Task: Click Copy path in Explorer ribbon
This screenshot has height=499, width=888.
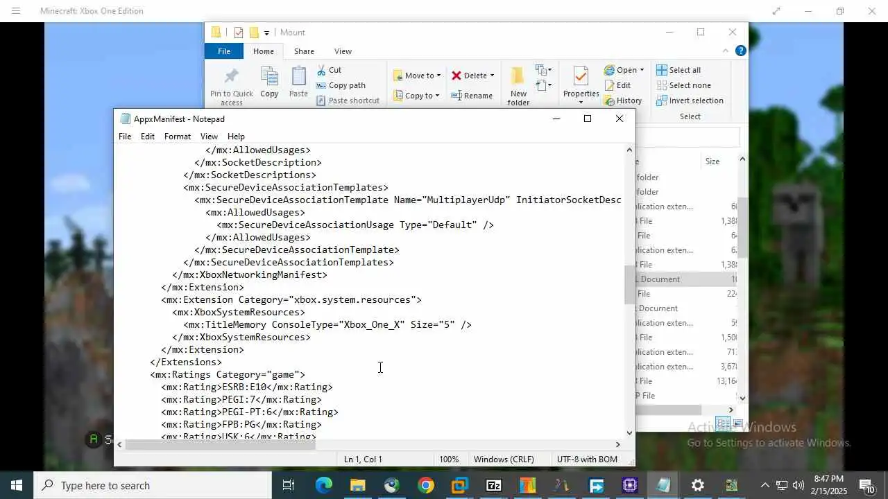Action: (x=341, y=85)
